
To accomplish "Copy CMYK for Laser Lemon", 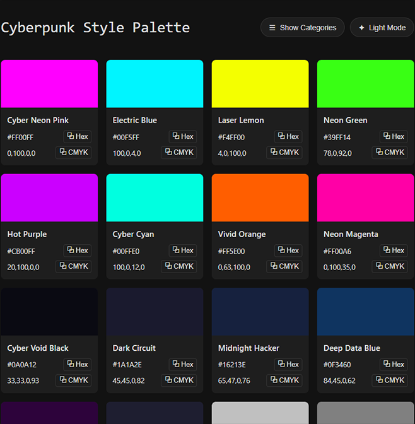I will (x=284, y=152).
